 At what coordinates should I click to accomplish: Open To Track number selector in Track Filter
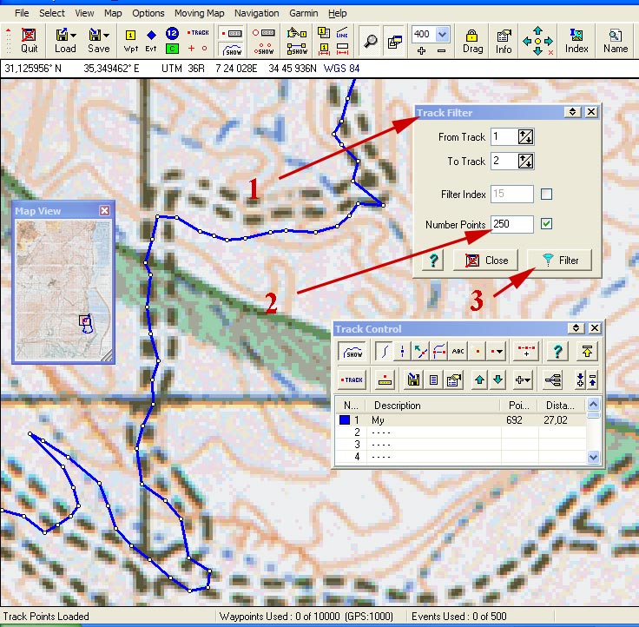[x=526, y=161]
